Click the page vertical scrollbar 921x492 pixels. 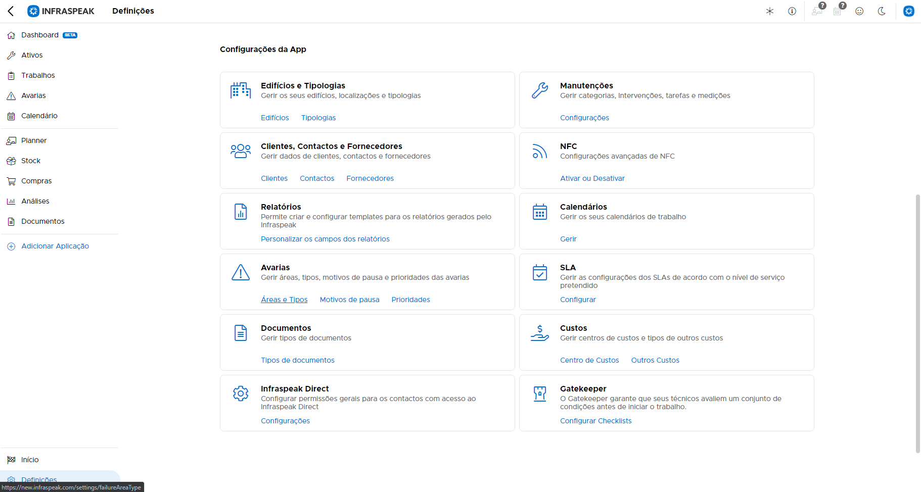(917, 323)
